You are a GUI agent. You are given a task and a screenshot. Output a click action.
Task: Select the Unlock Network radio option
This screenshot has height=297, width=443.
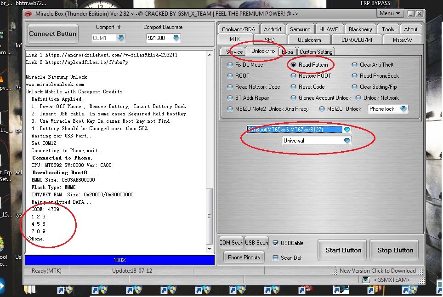coord(358,98)
